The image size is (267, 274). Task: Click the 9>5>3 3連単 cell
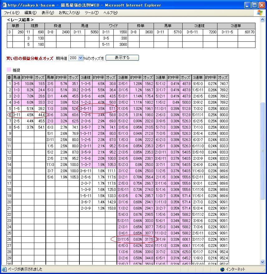pos(198,84)
